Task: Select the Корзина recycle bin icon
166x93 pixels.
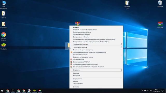Action: click(160, 4)
